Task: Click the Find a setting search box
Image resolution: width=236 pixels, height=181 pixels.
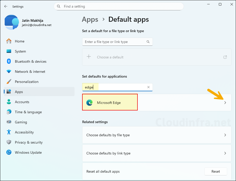Action: (121, 6)
